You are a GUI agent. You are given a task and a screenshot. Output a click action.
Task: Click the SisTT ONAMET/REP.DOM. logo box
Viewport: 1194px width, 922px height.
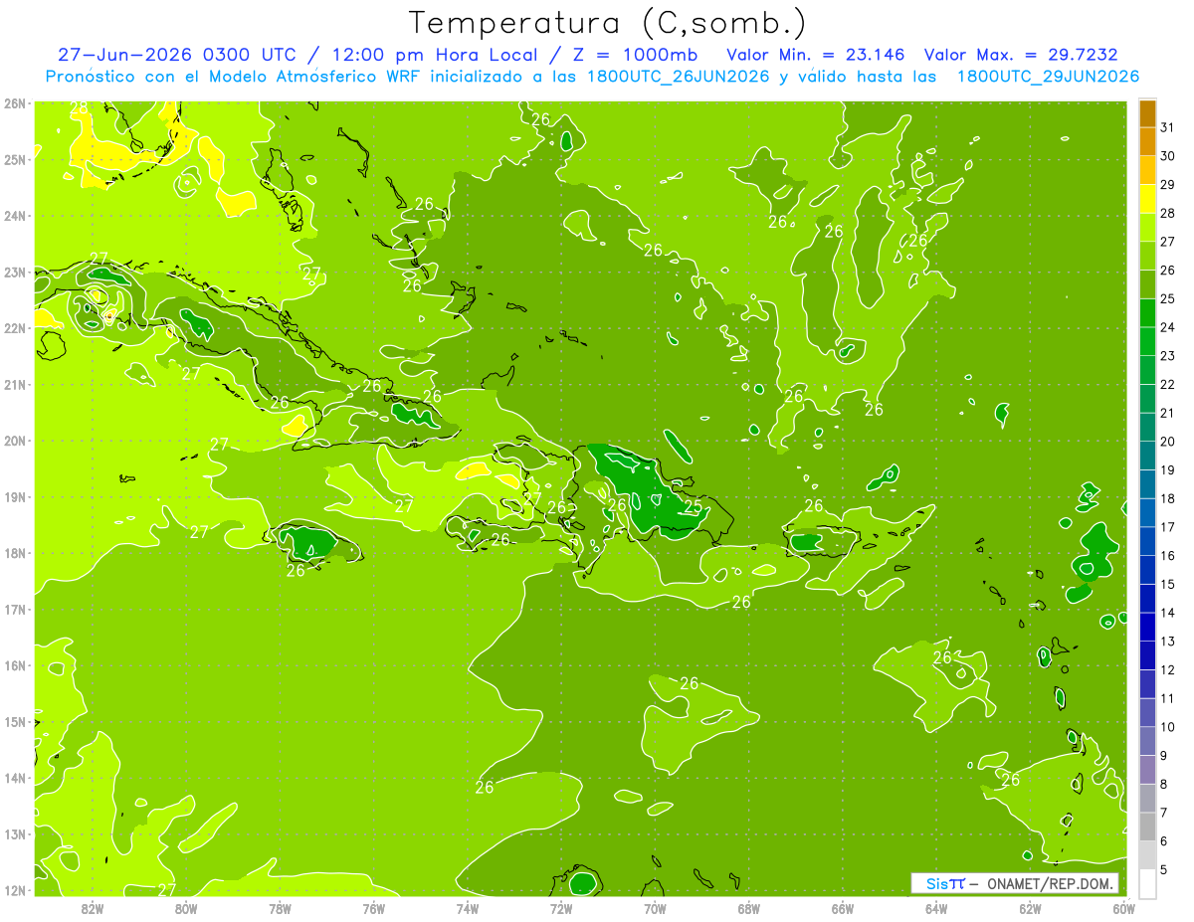pyautogui.click(x=1015, y=883)
